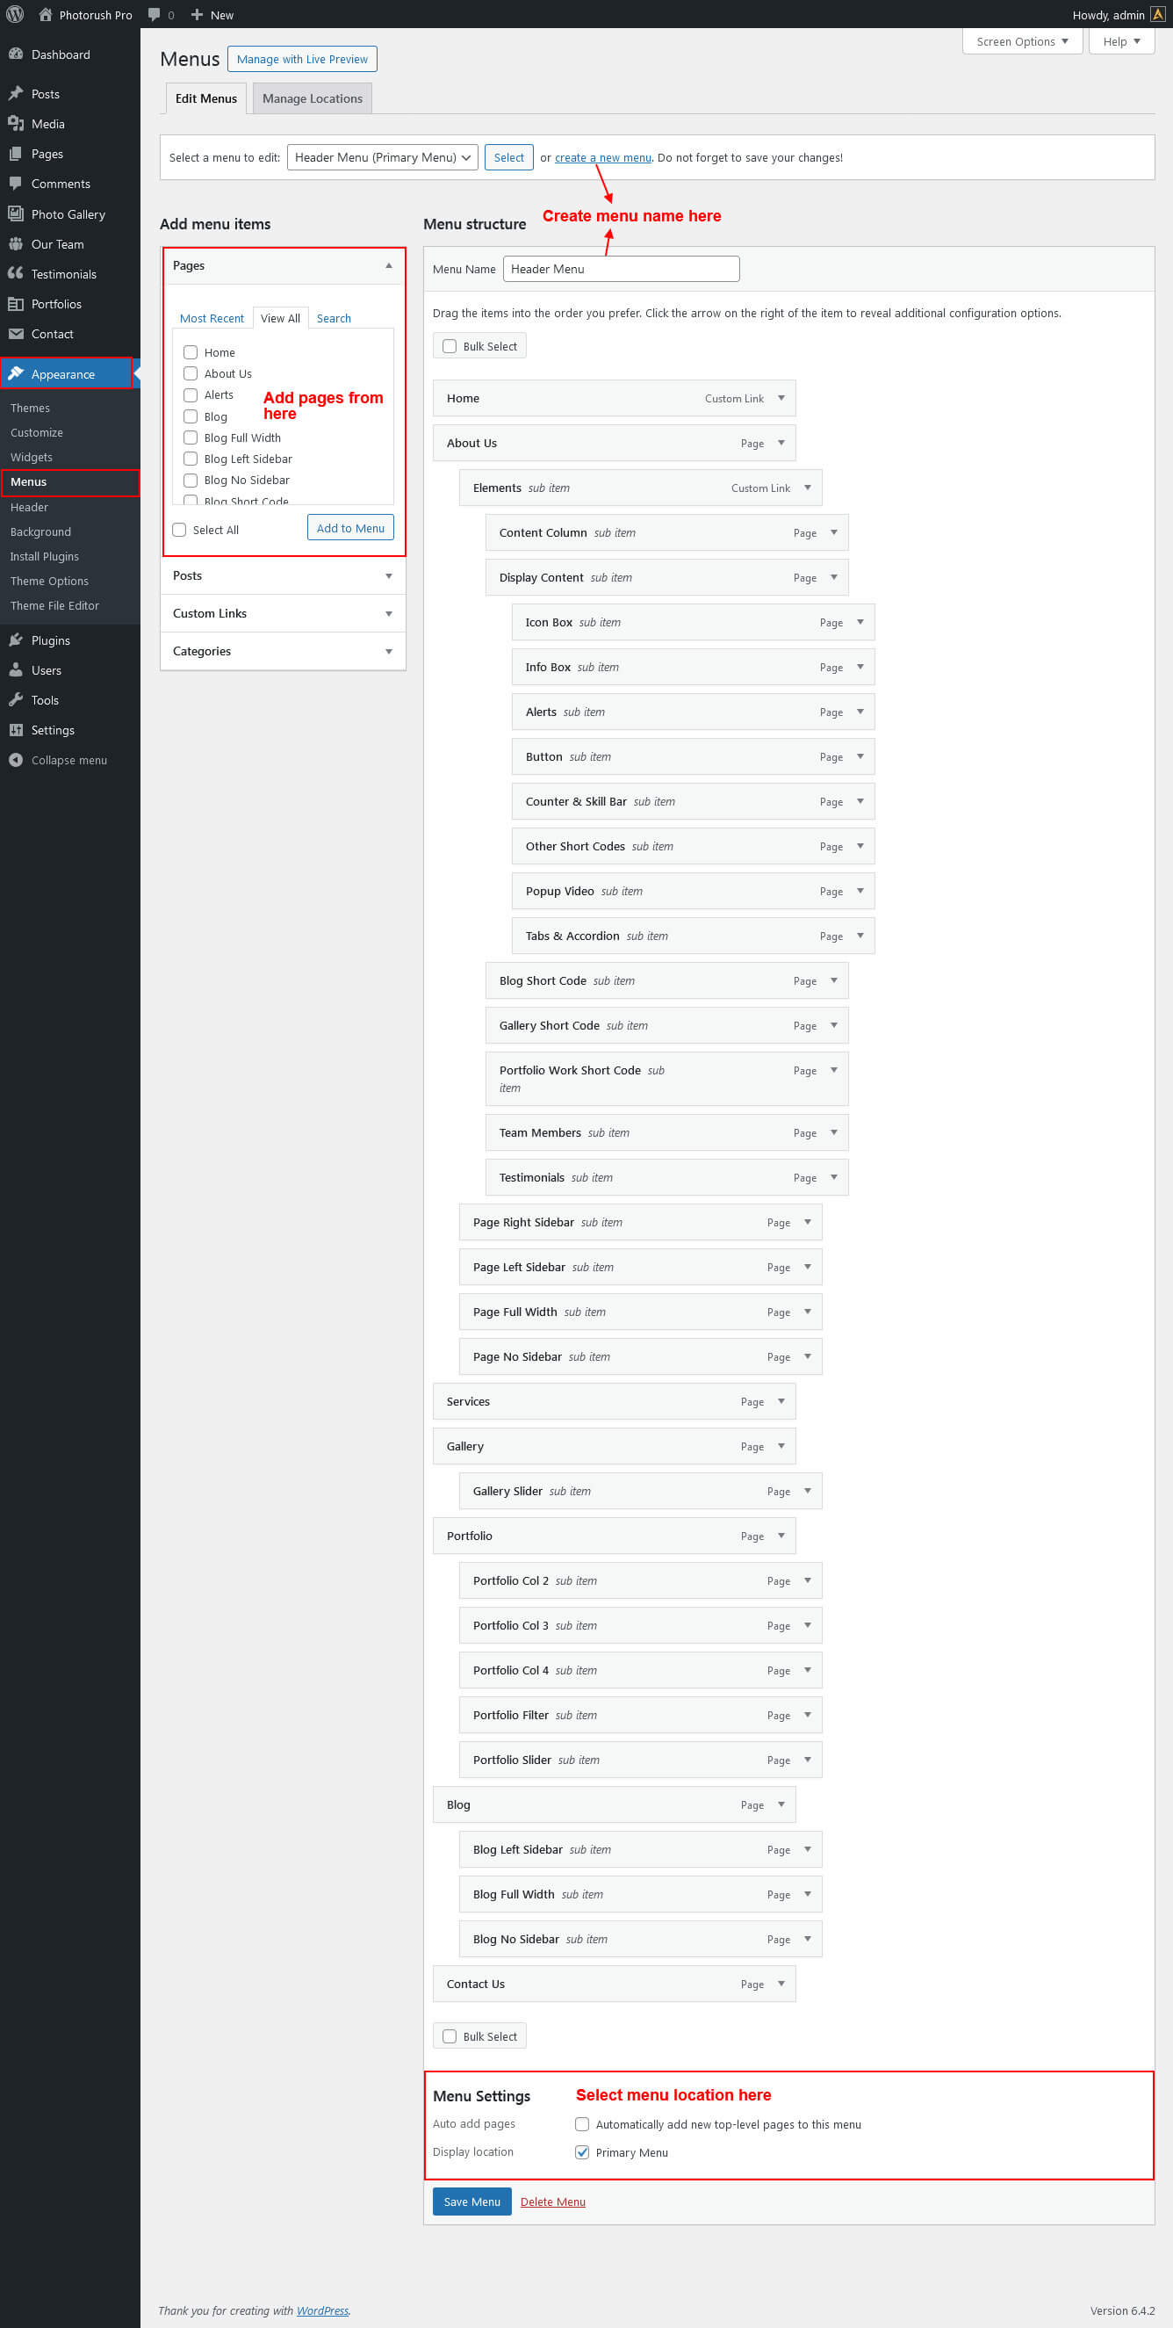The image size is (1173, 2328).
Task: Open the Header Menu selection dropdown
Action: (x=383, y=157)
